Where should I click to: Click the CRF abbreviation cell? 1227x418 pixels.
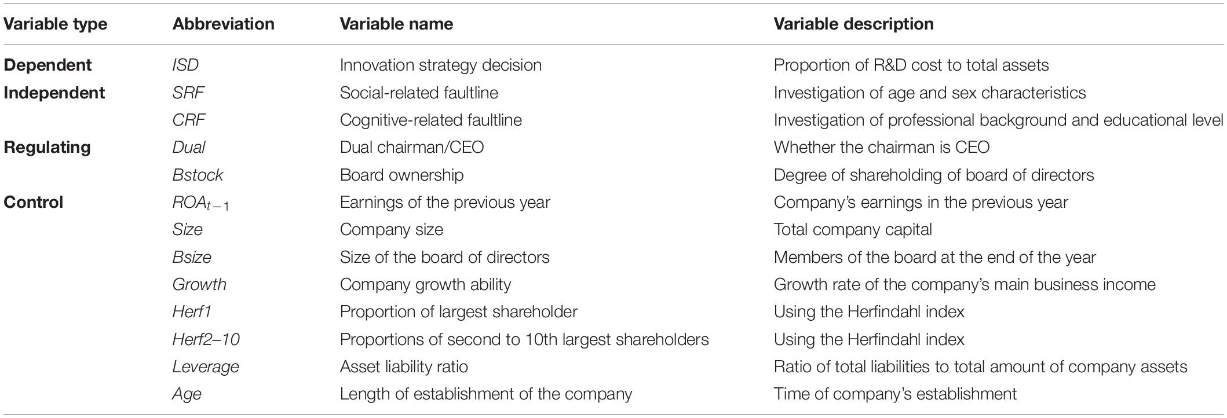188,120
